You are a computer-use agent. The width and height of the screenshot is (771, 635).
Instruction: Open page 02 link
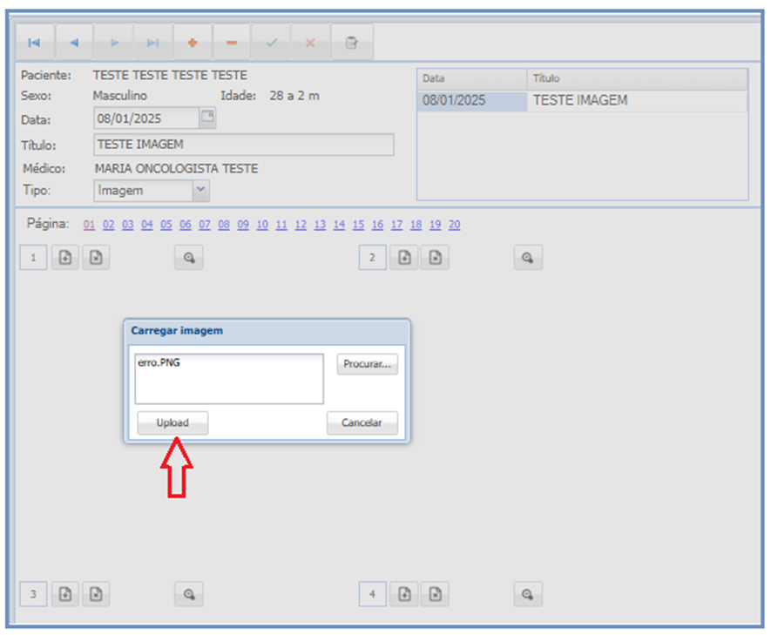click(109, 225)
